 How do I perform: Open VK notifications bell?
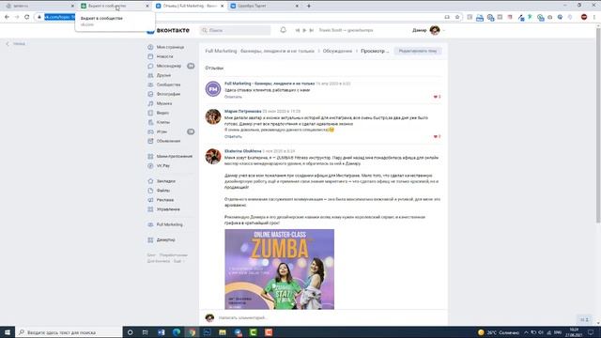(x=283, y=30)
